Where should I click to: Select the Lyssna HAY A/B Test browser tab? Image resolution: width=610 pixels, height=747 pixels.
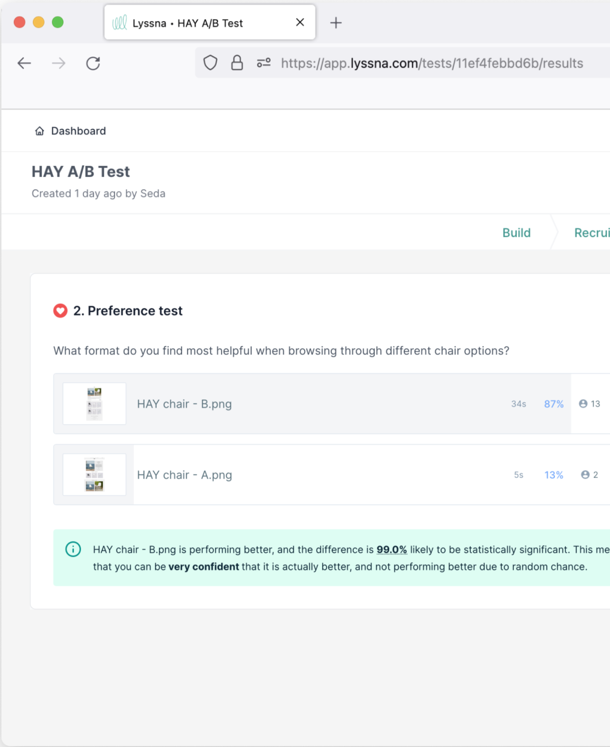210,23
